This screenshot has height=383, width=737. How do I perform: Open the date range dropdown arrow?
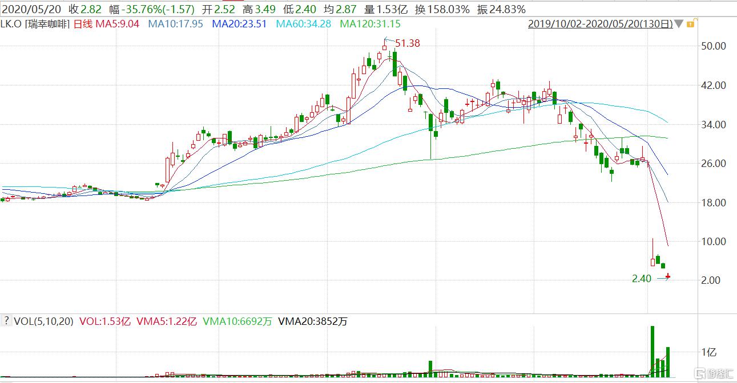[x=679, y=24]
